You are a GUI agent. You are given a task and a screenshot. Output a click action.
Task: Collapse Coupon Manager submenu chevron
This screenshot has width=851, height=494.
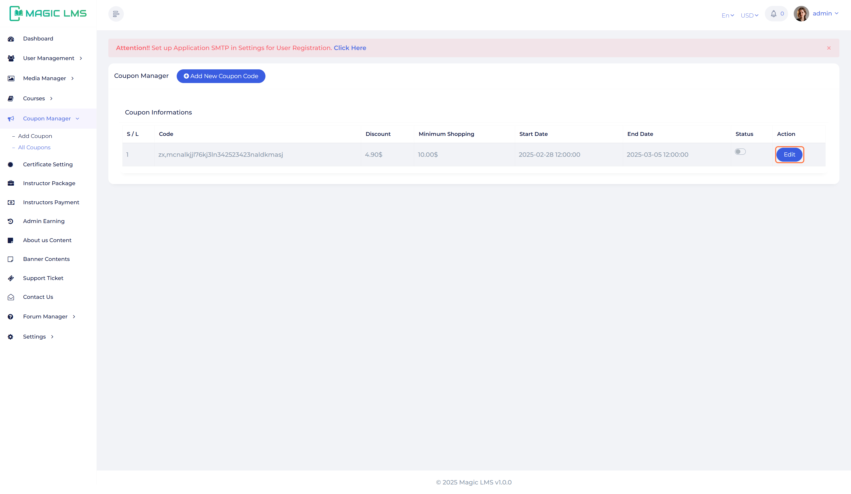[x=77, y=118]
